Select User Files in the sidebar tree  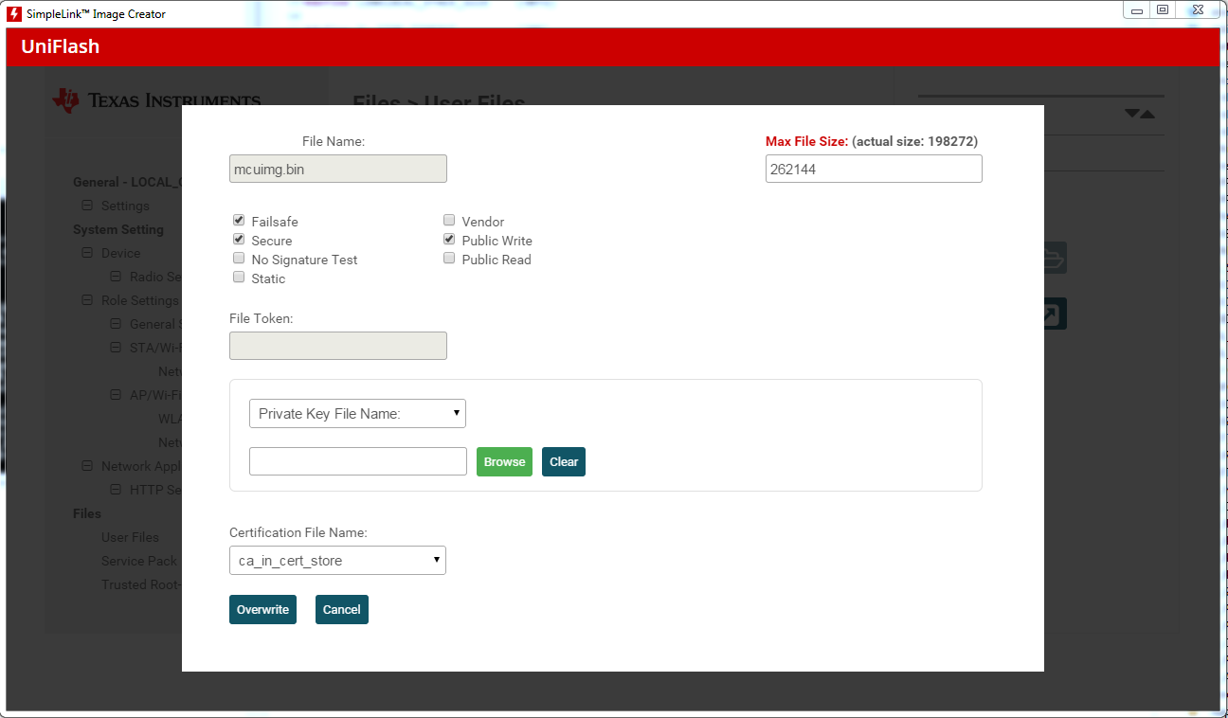130,537
